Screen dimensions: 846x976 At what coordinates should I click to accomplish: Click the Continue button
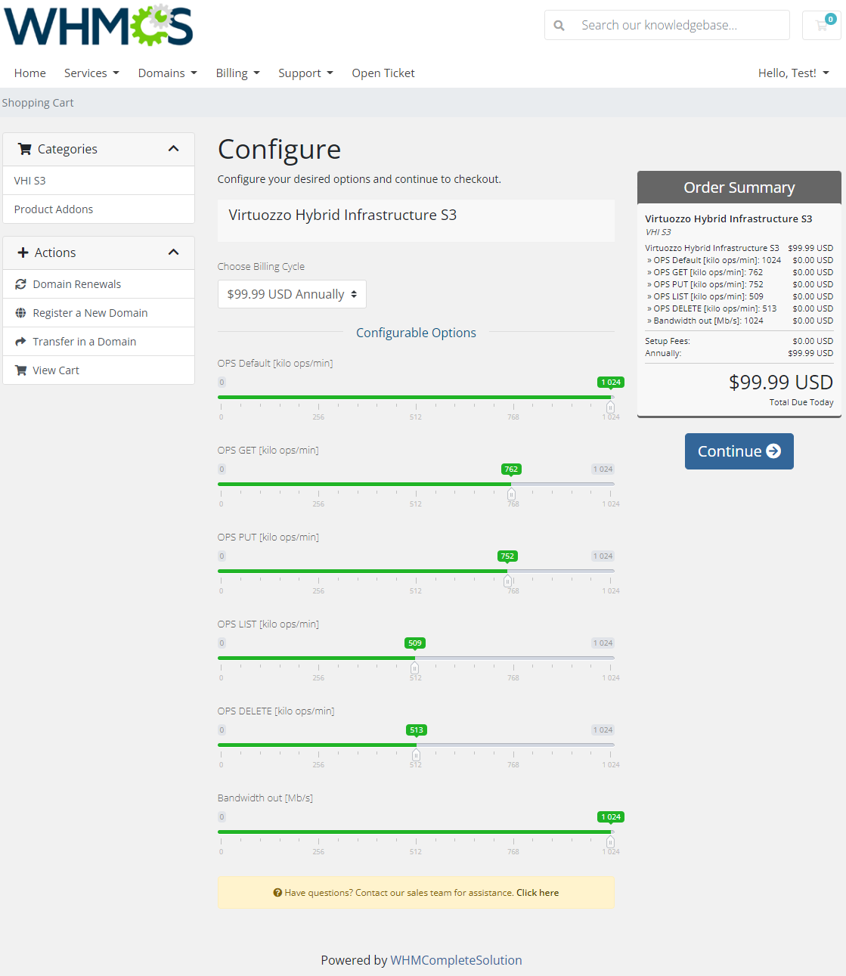click(x=739, y=451)
